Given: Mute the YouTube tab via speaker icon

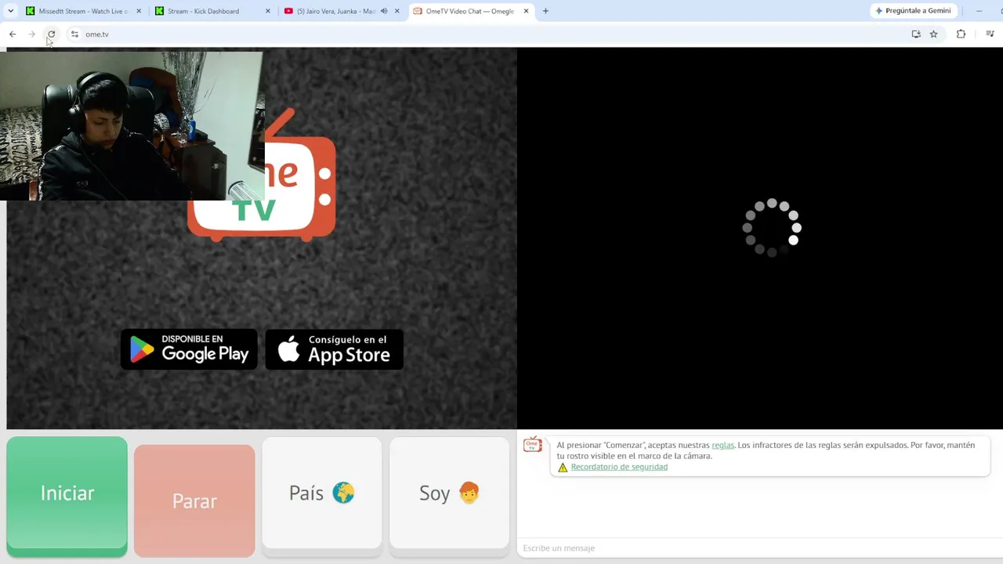Looking at the screenshot, I should coord(384,11).
